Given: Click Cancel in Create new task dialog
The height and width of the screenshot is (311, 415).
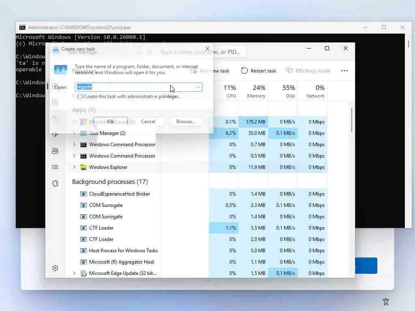Looking at the screenshot, I should click(148, 121).
